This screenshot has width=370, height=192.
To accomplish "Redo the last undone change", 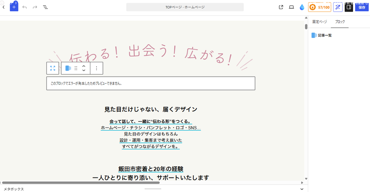I will point(35,7).
